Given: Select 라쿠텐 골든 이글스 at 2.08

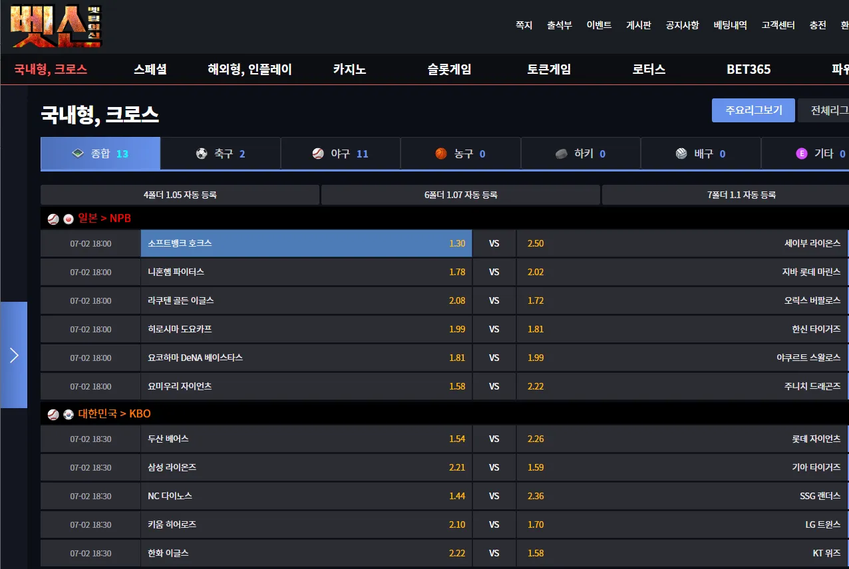Looking at the screenshot, I should (x=306, y=300).
